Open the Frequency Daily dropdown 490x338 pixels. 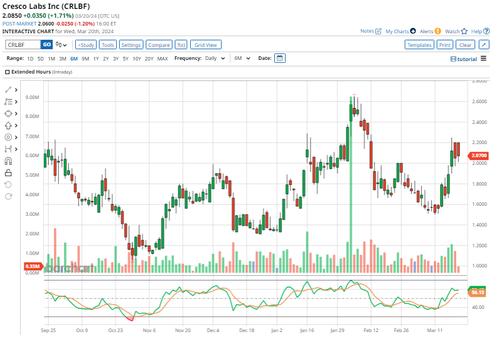point(215,59)
